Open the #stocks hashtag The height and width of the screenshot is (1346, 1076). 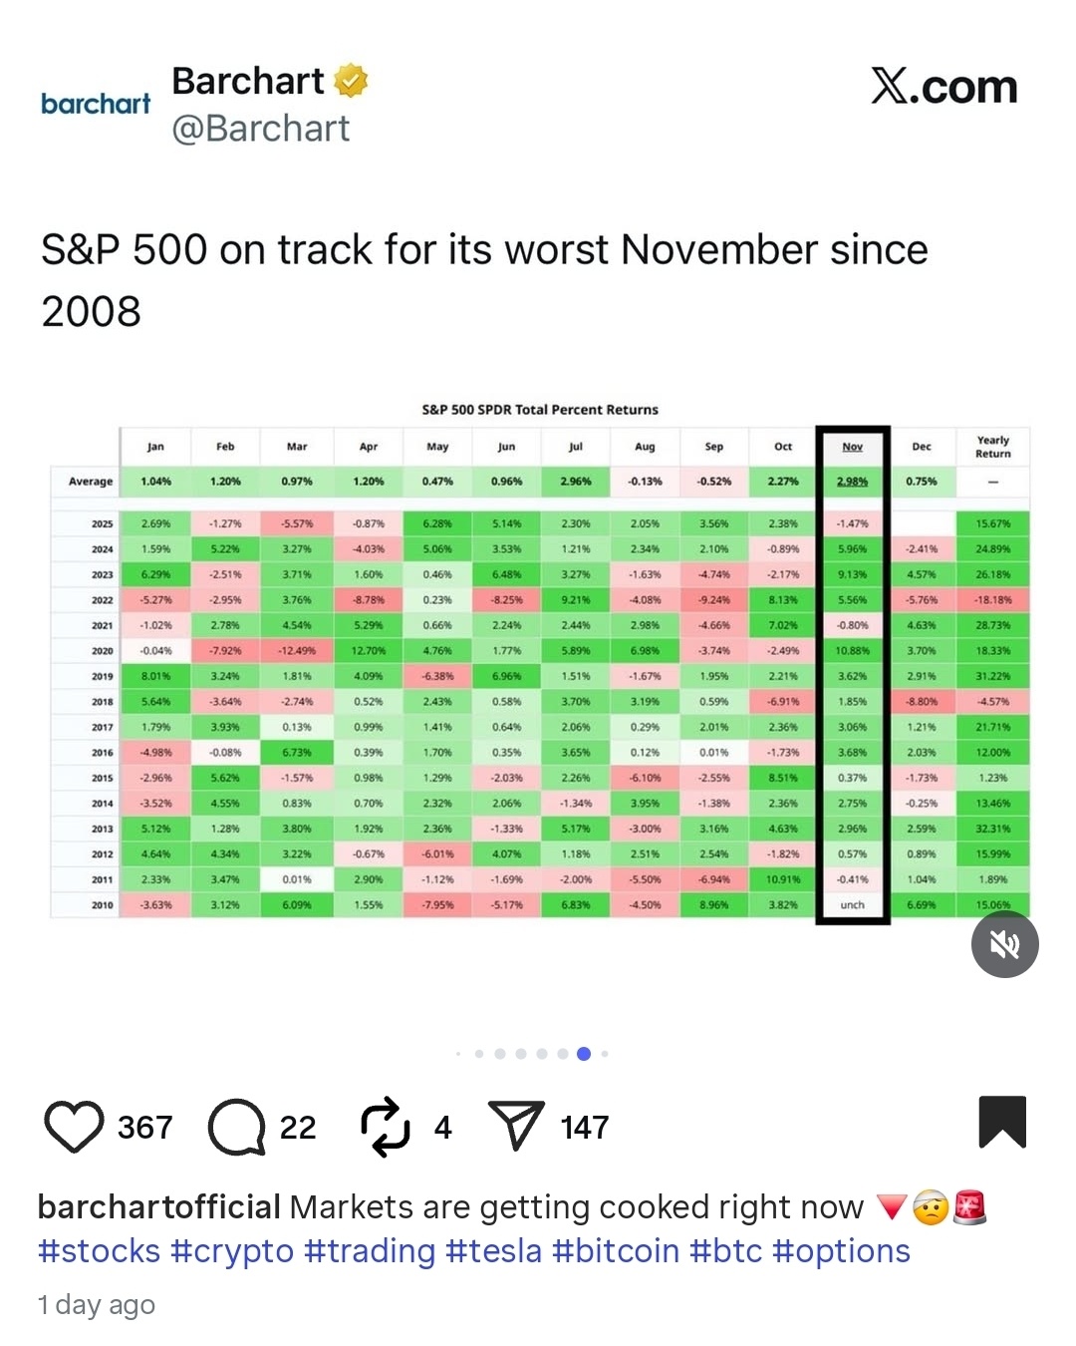(99, 1251)
